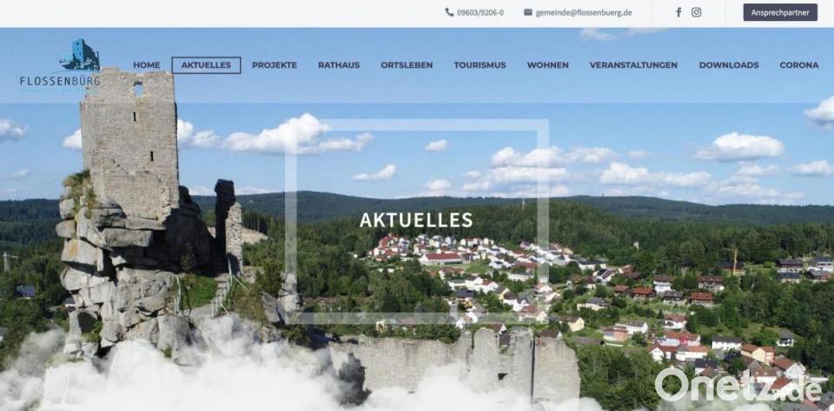
Task: Click the phone number 09603/9206-0
Action: tap(480, 12)
